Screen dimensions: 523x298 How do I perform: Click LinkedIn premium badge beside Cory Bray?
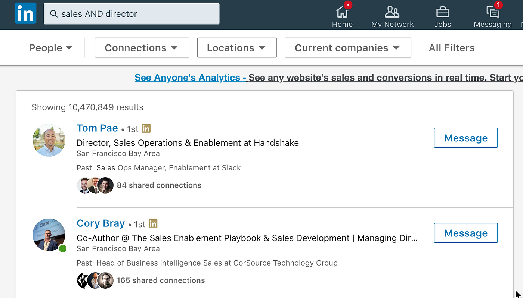[x=153, y=224]
